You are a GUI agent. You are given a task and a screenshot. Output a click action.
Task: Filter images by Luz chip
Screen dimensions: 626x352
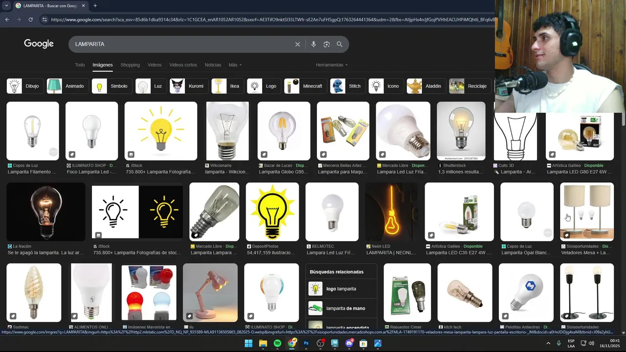151,86
